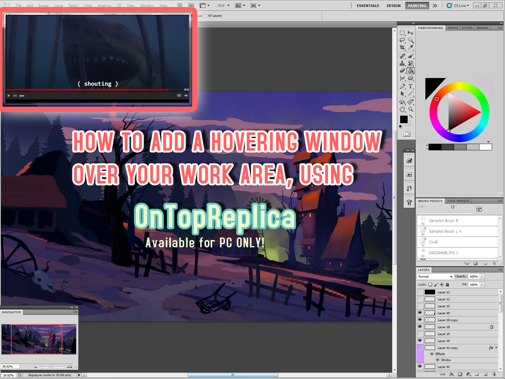This screenshot has height=379, width=505.
Task: Open the Arrange Documents dropdown
Action: (240, 5)
